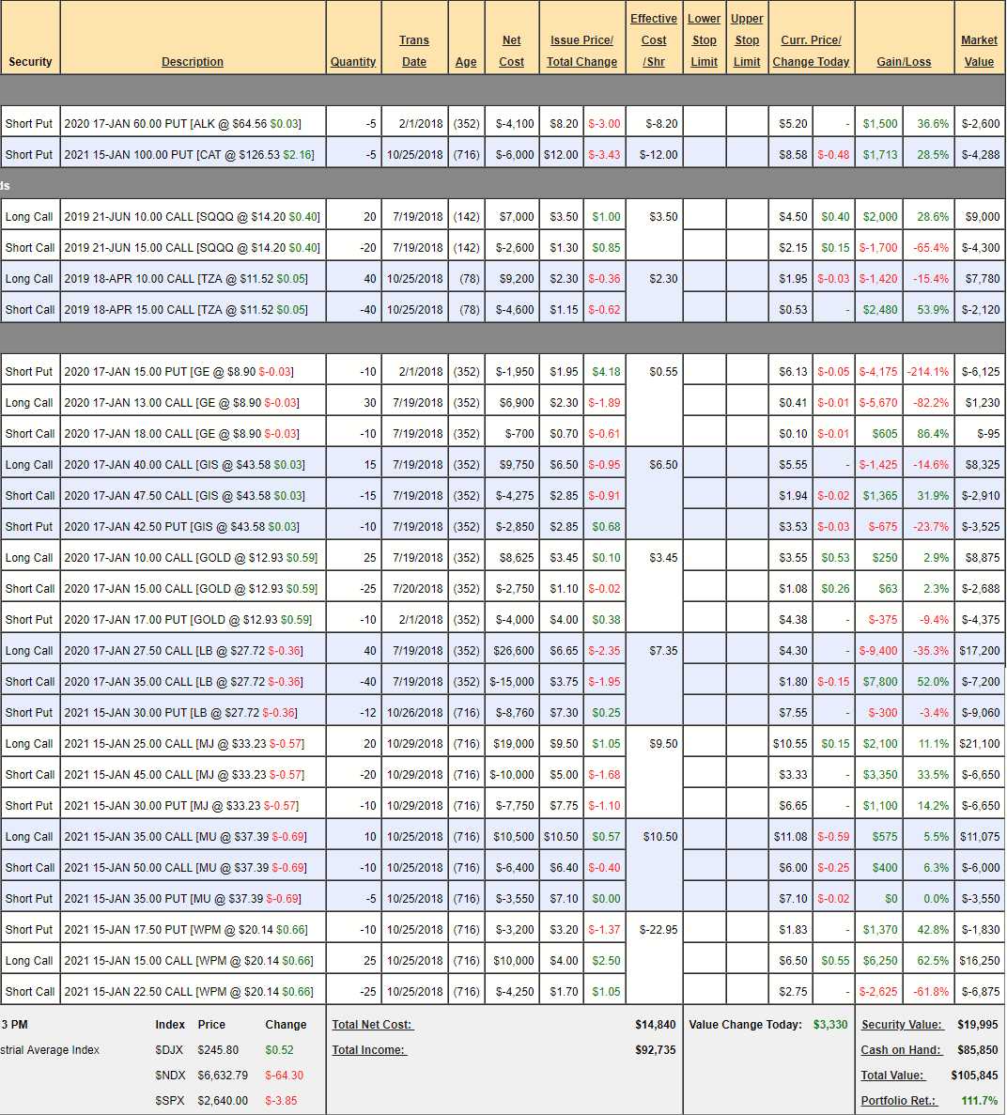Image resolution: width=1007 pixels, height=1115 pixels.
Task: Click the Total Income label
Action: [368, 1050]
